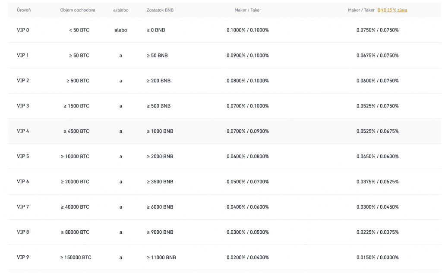The width and height of the screenshot is (442, 273).
Task: Click the ≥ 1500 BTC volume cell
Action: click(x=77, y=106)
